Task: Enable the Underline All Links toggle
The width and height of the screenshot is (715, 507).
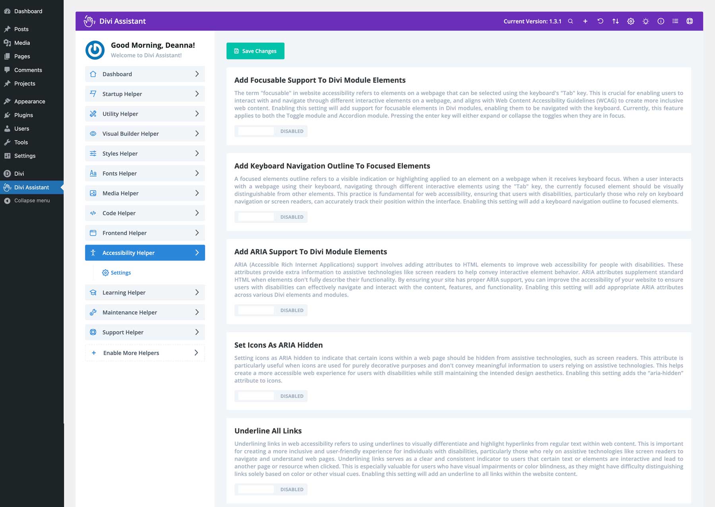Action: 271,490
